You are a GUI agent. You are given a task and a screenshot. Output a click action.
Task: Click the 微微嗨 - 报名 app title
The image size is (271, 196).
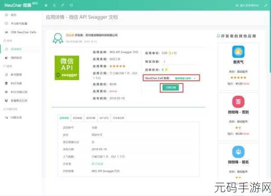[238, 162]
